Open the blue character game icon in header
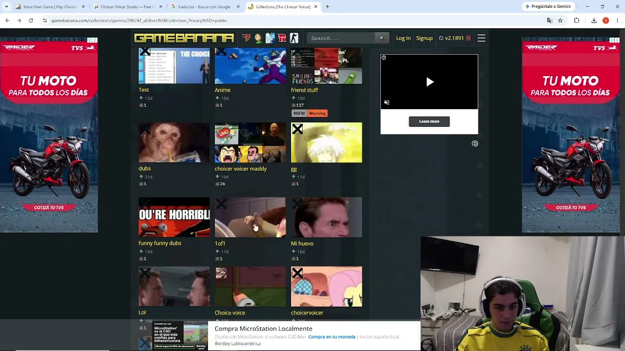 tap(270, 38)
